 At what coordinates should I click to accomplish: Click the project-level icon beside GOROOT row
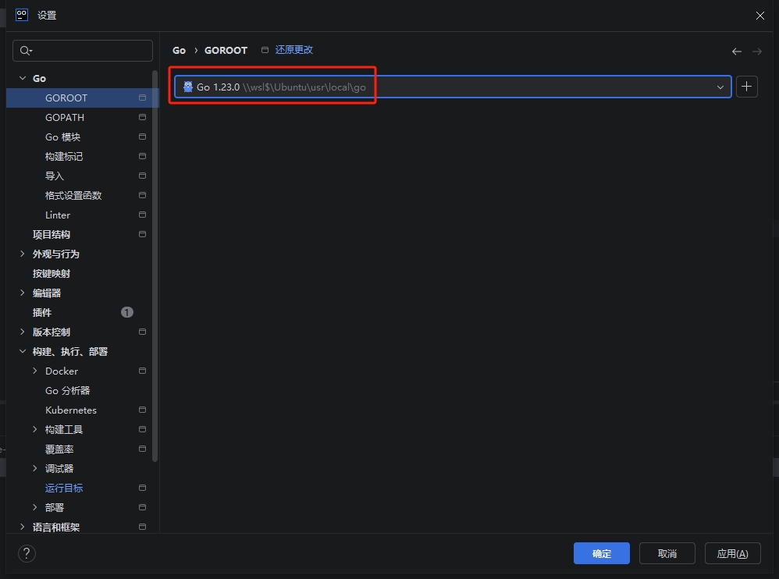point(142,98)
